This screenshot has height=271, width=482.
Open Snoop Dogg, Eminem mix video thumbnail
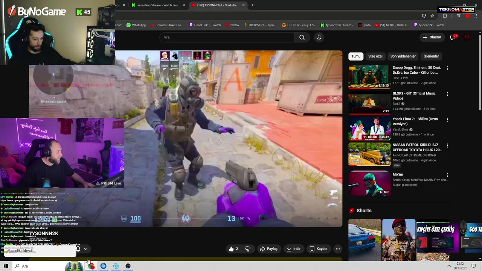(x=369, y=77)
